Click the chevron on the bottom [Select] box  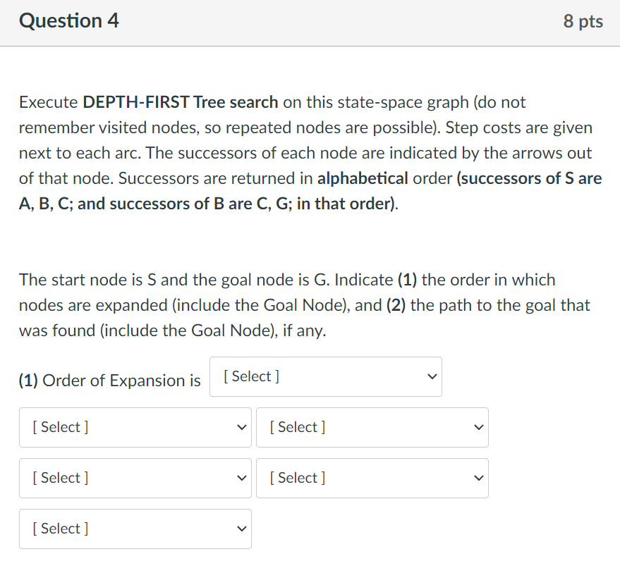coord(242,529)
